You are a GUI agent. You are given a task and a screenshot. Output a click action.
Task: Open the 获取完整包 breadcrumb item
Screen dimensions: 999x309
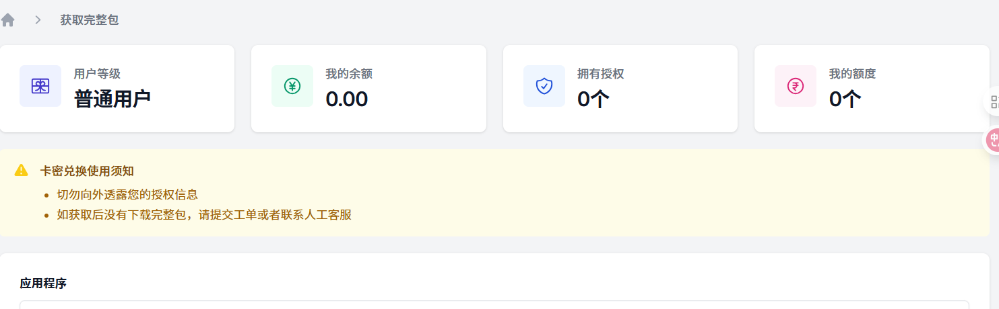89,20
